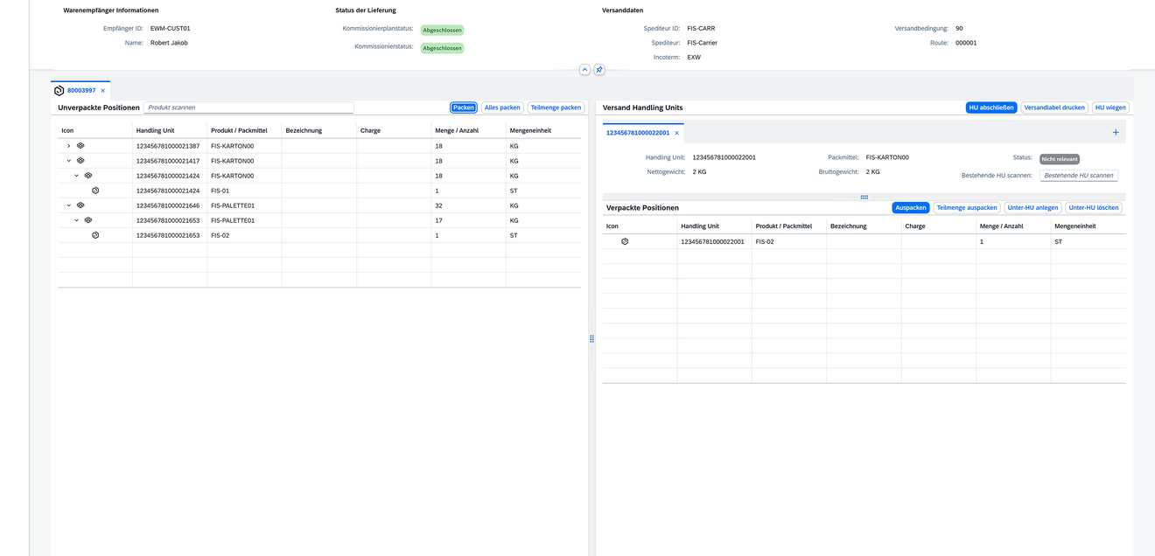1155x556 pixels.
Task: Click product icon in unpacked FIS-02 row
Action: click(x=95, y=235)
